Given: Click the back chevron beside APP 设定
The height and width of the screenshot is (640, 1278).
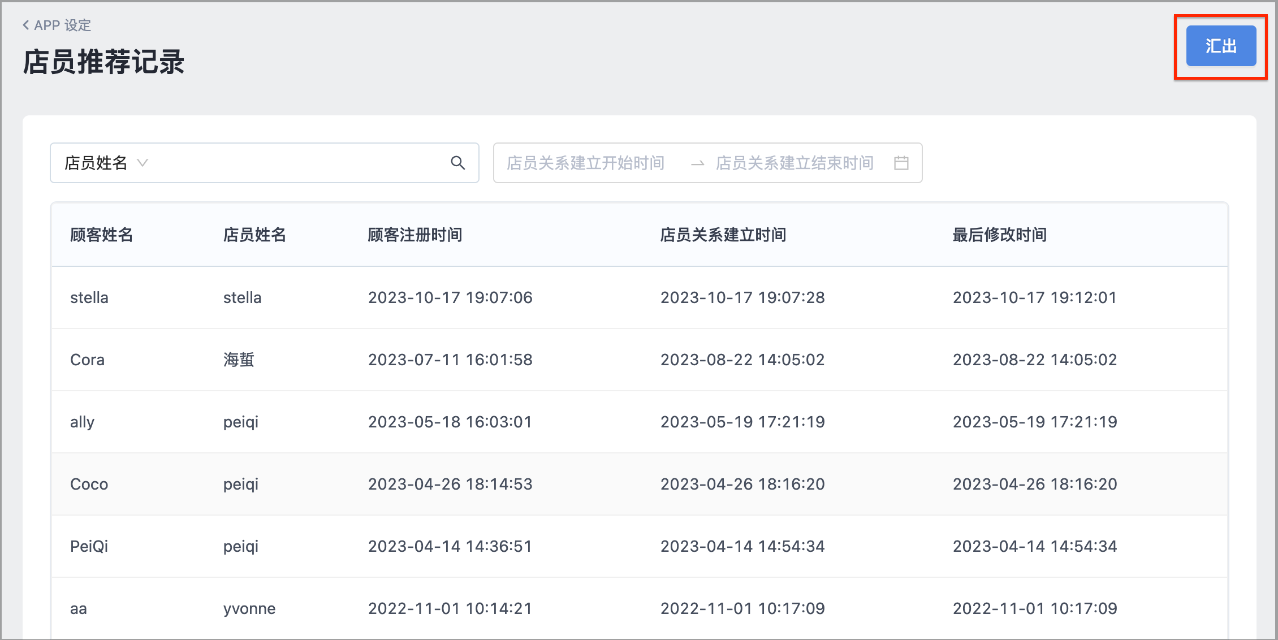Looking at the screenshot, I should [25, 25].
